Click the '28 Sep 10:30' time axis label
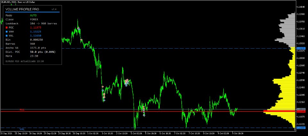The width and height of the screenshot is (308, 136). (36, 133)
